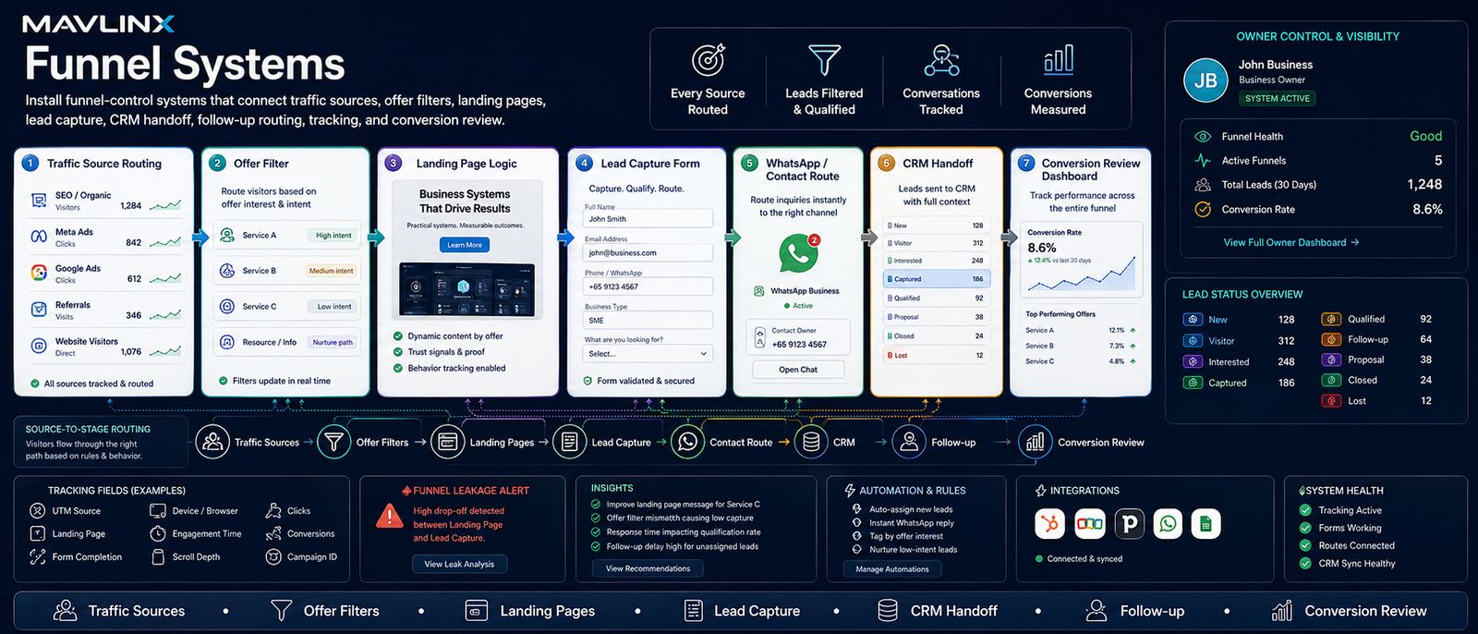Click the Contact Owner phone number card
1478x634 pixels.
(798, 337)
